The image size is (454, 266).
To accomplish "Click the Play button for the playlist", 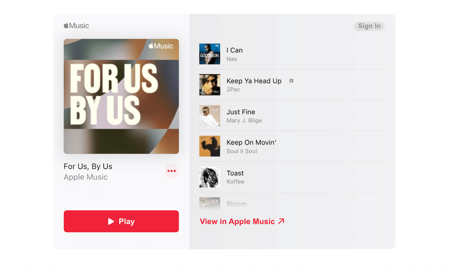I will (121, 221).
